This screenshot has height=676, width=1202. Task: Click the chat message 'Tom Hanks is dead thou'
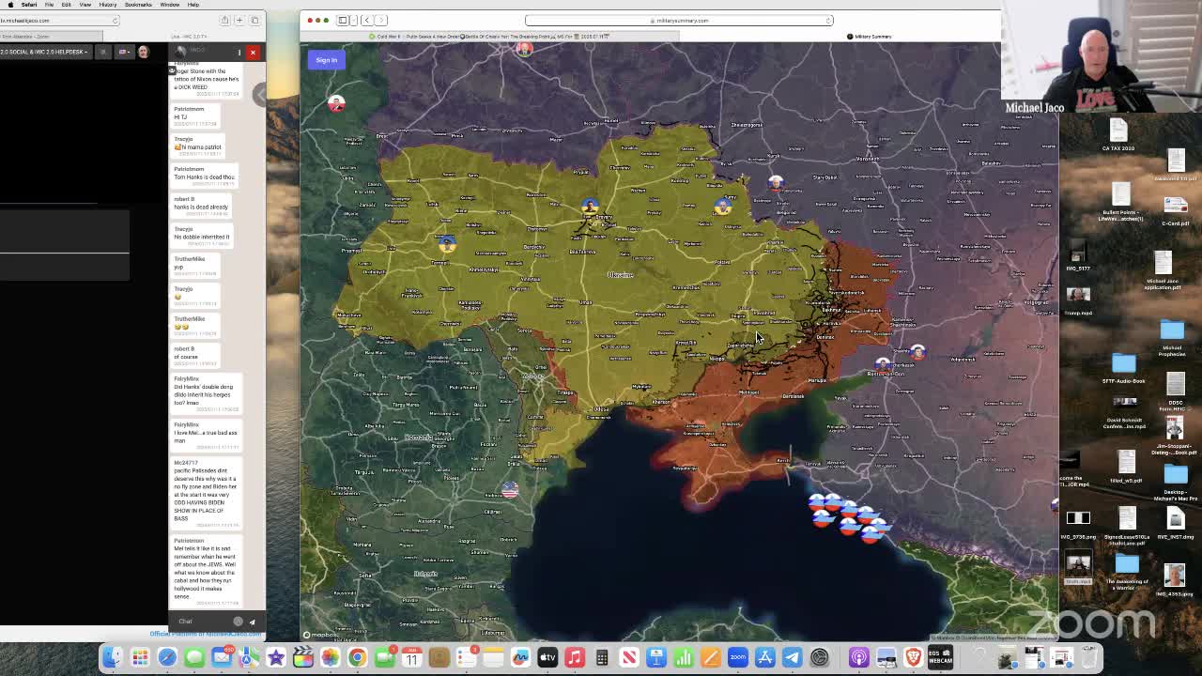pyautogui.click(x=204, y=177)
